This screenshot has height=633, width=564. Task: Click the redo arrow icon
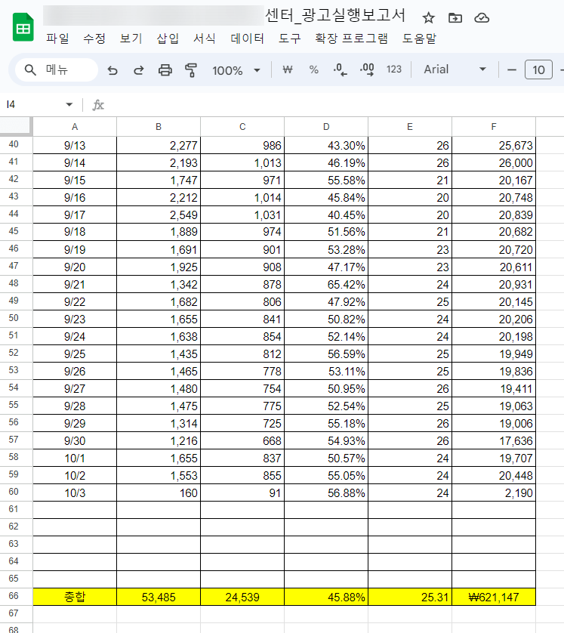pyautogui.click(x=138, y=70)
